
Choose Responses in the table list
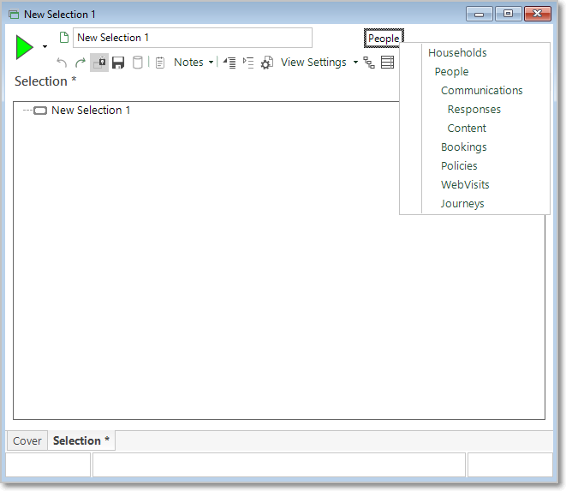tap(474, 109)
